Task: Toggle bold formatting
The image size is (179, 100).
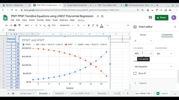Action: [89, 25]
